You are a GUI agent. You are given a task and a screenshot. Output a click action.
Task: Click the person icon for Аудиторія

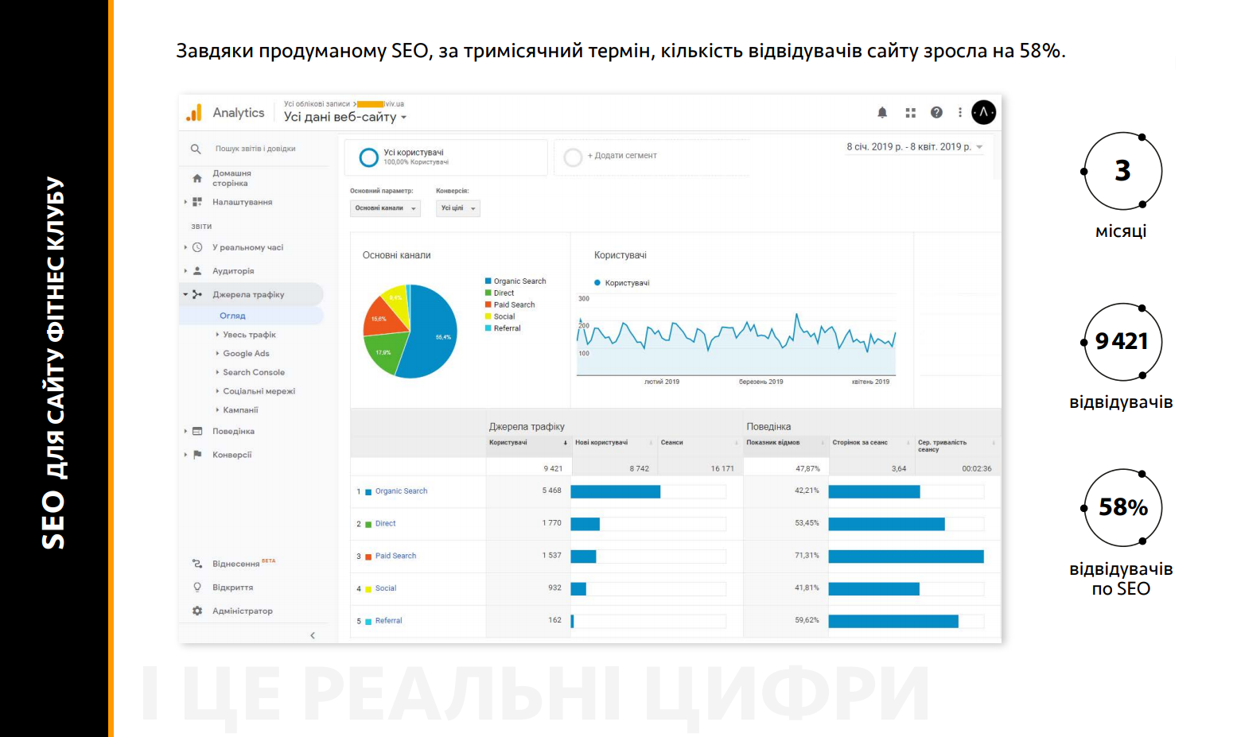pyautogui.click(x=197, y=271)
